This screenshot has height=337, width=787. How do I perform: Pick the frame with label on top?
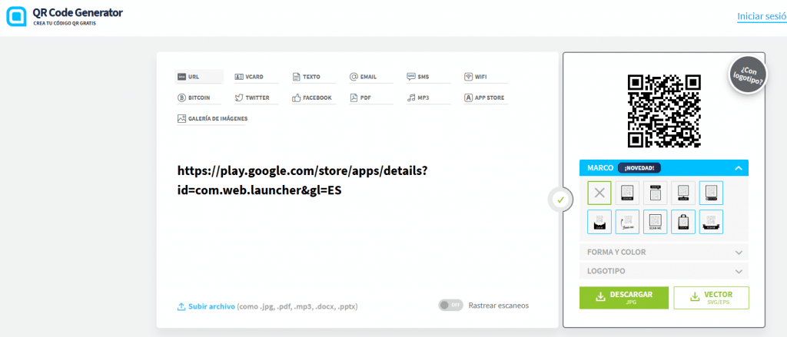656,193
